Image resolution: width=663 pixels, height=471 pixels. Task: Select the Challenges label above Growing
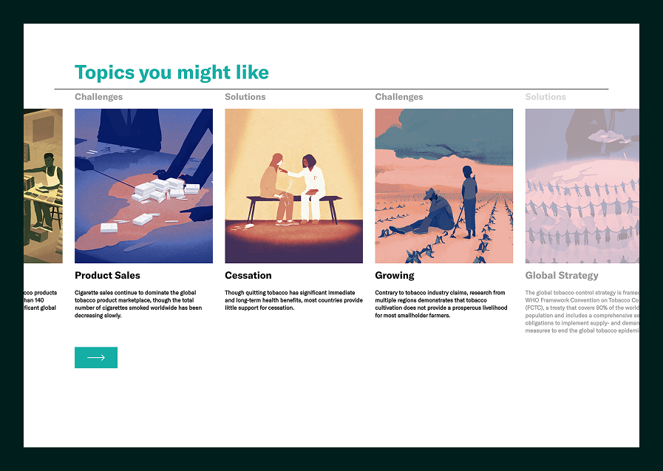pyautogui.click(x=398, y=97)
